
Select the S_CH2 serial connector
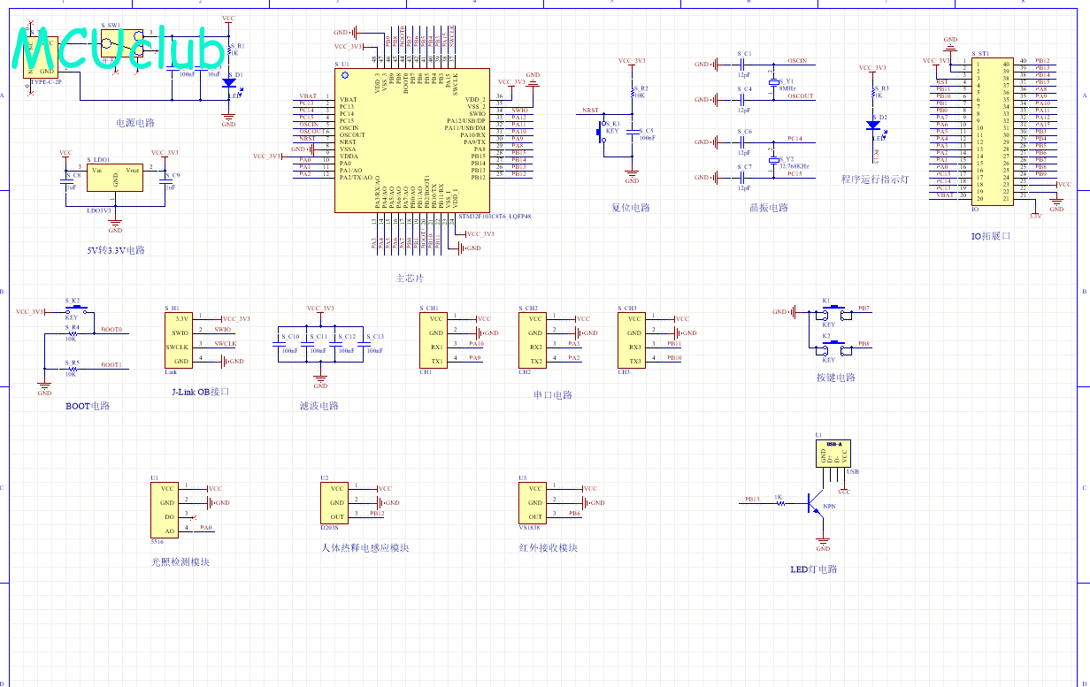tap(532, 340)
